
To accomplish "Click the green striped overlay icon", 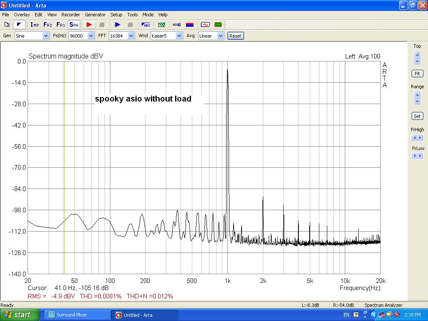I will point(162,25).
